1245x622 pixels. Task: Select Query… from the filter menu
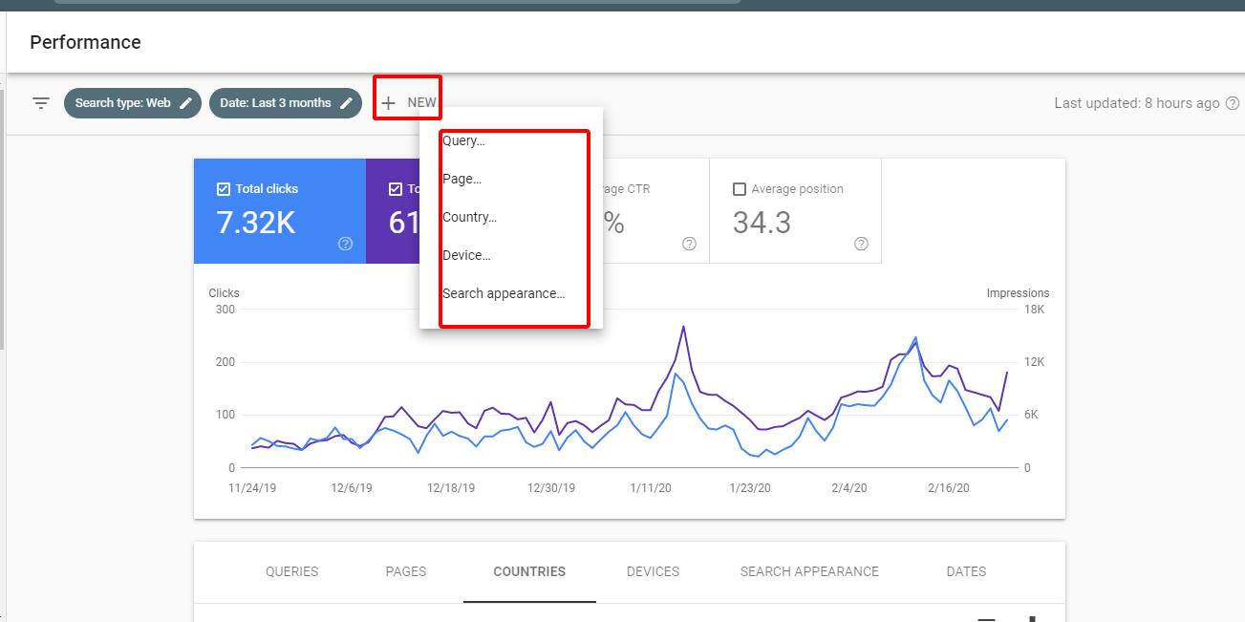[463, 141]
